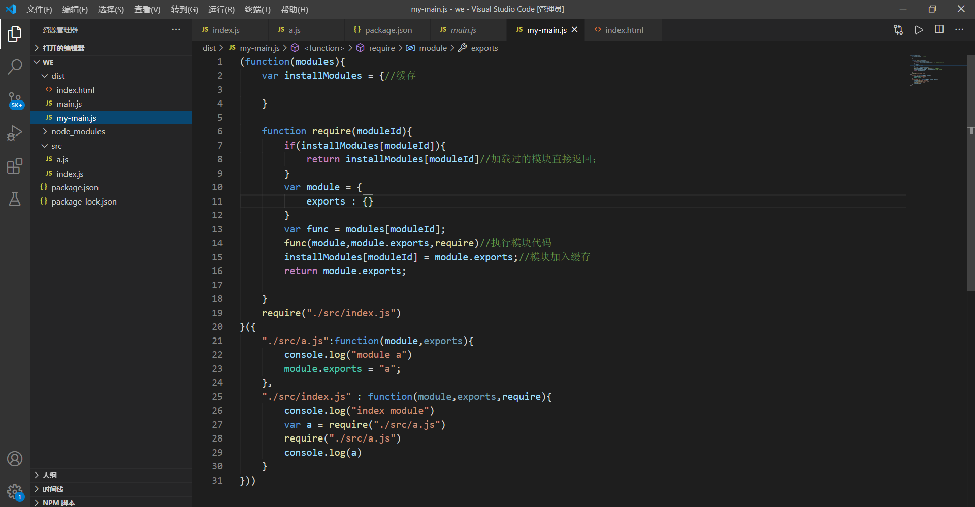The image size is (975, 507).
Task: Expand the node_modules folder
Action: tap(78, 131)
